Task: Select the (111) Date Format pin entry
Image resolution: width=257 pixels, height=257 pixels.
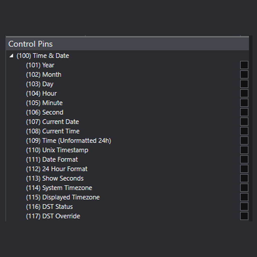Action: (52, 159)
